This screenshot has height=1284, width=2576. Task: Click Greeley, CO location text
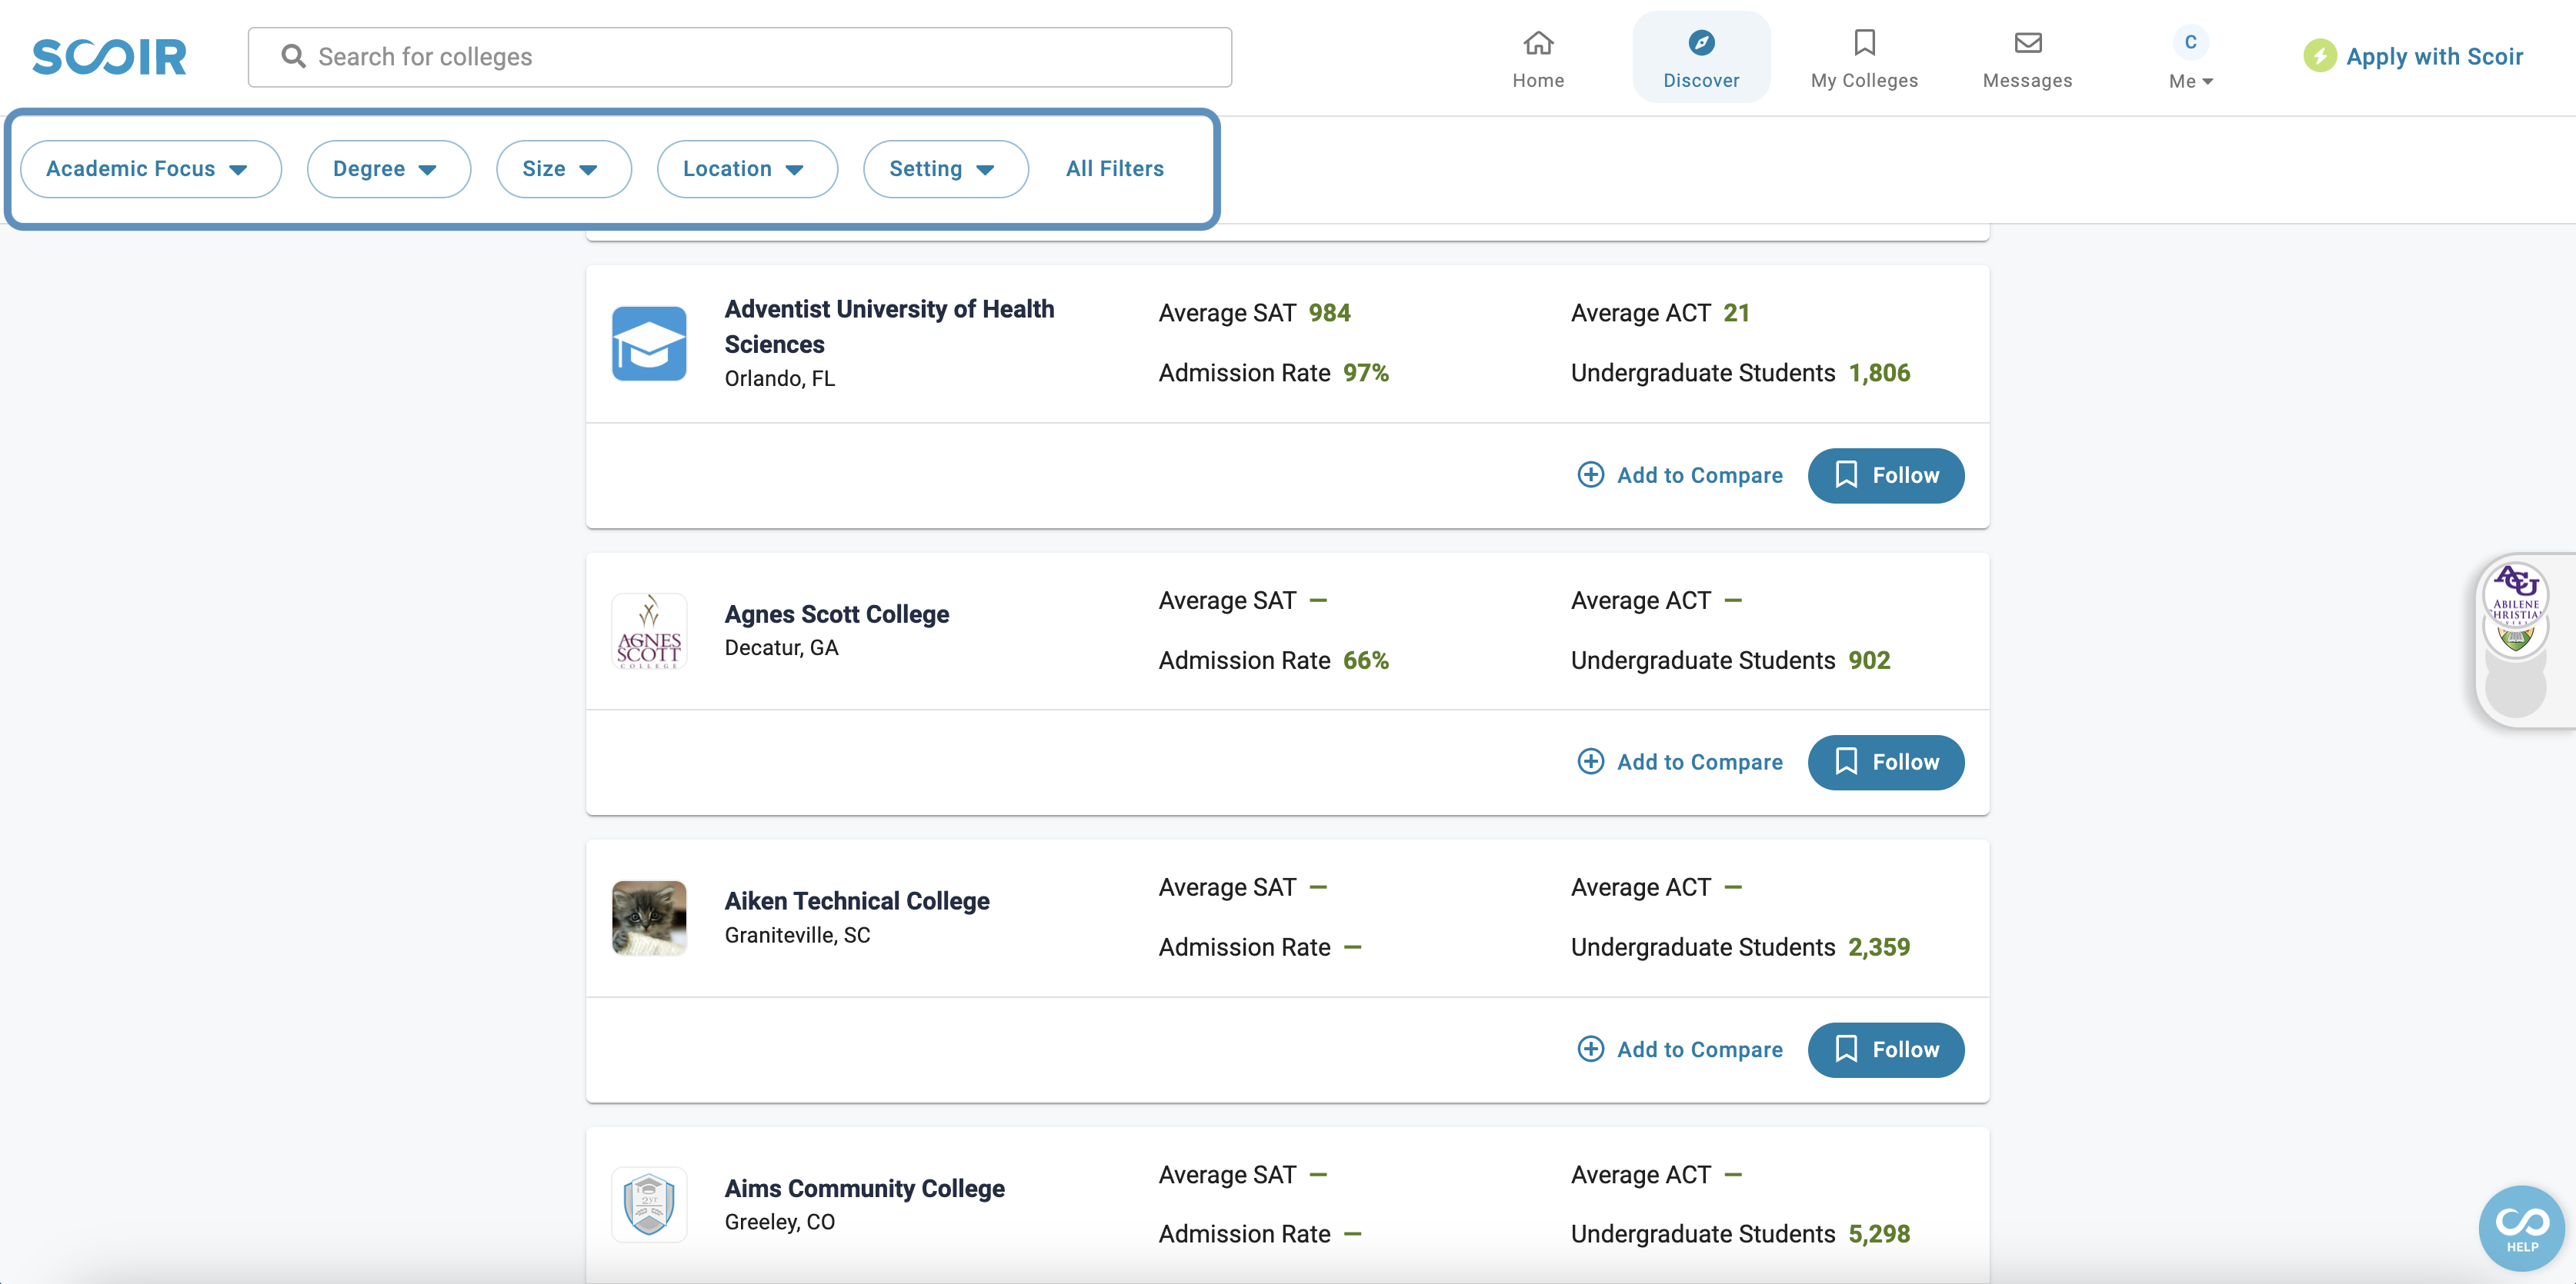tap(779, 1222)
